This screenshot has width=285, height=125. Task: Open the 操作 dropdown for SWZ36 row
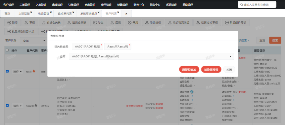(x=18, y=106)
